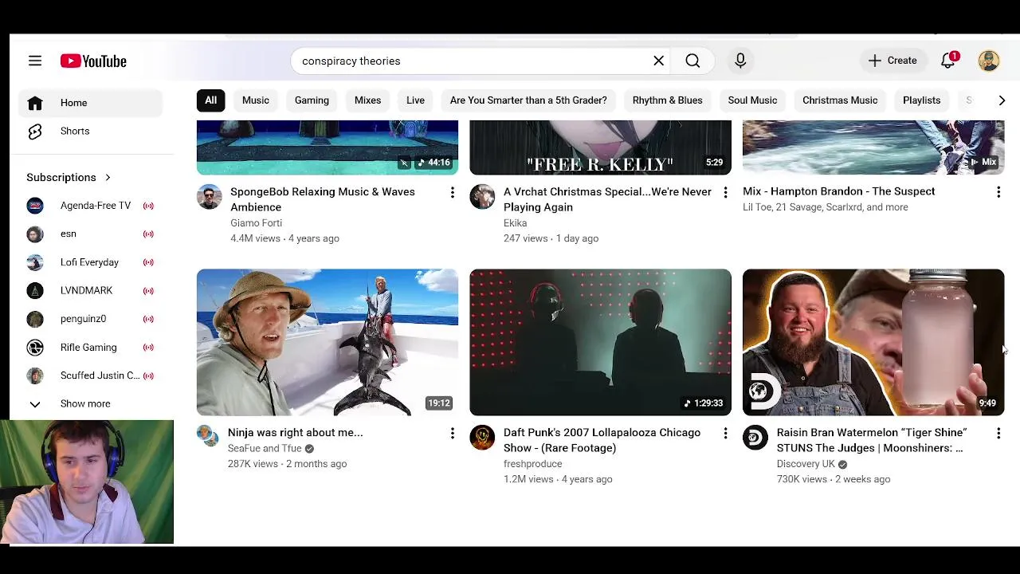Click the magnifier search button
This screenshot has width=1020, height=574.
pos(692,61)
